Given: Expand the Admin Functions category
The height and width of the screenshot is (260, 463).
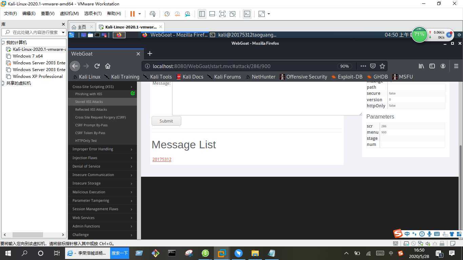Looking at the screenshot, I should pyautogui.click(x=102, y=226).
